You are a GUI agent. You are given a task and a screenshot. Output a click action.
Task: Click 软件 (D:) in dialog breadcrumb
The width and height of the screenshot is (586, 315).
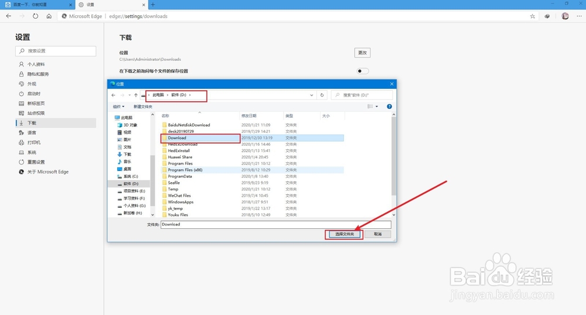[x=179, y=95]
